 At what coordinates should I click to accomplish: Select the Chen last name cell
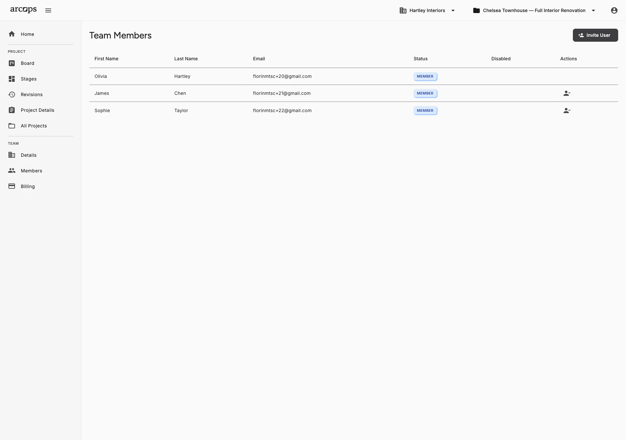[x=180, y=93]
